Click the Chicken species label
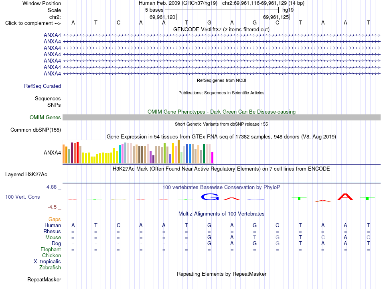 point(51,256)
